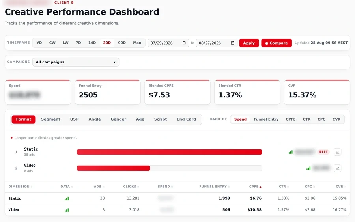The height and width of the screenshot is (222, 355).
Task: Select the 7D timeframe option
Action: [78, 43]
